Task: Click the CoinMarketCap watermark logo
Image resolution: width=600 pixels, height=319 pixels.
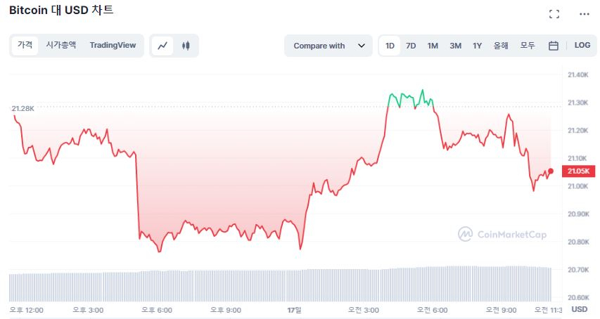Action: click(x=502, y=235)
